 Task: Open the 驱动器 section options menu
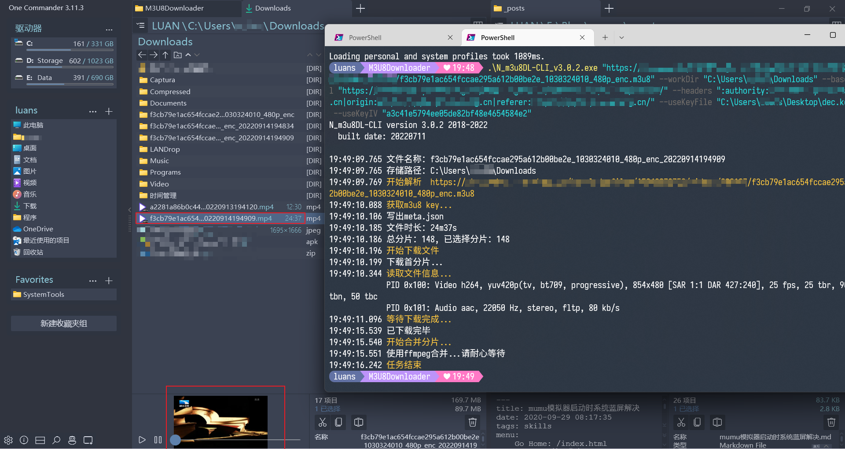(x=109, y=29)
